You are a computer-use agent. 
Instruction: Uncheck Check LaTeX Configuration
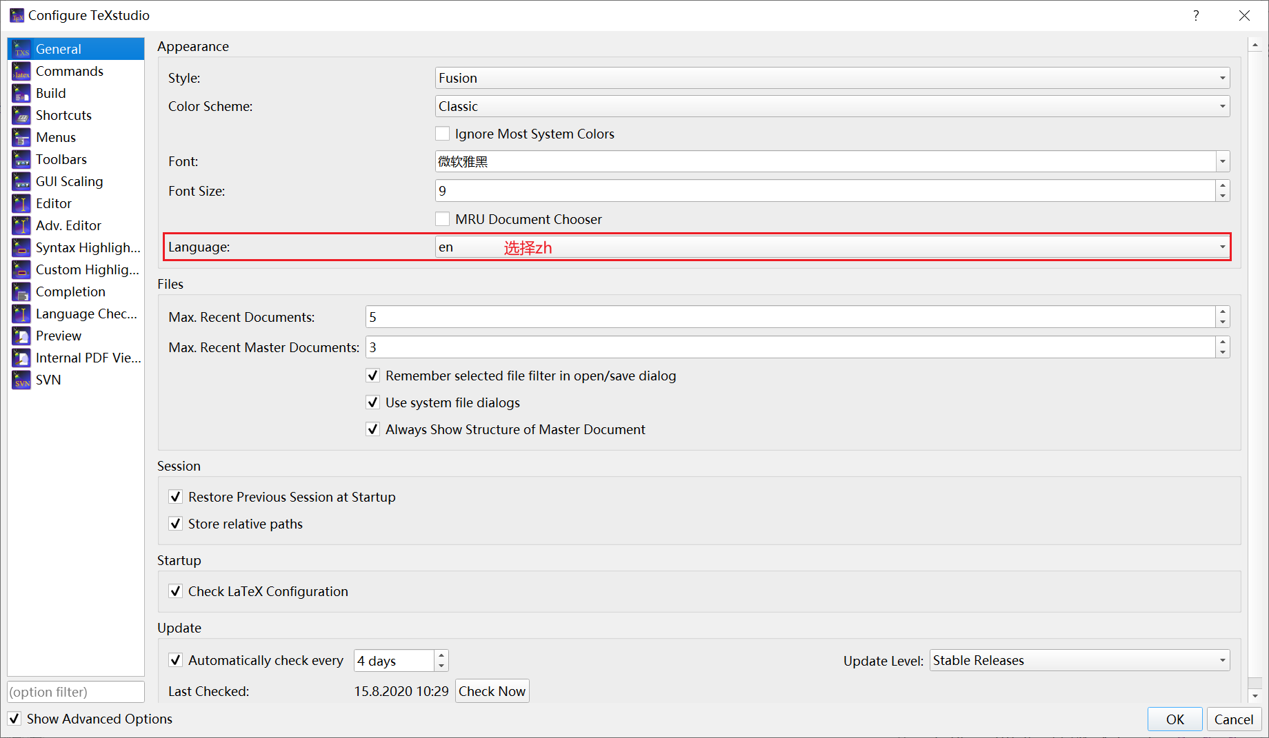point(176,591)
